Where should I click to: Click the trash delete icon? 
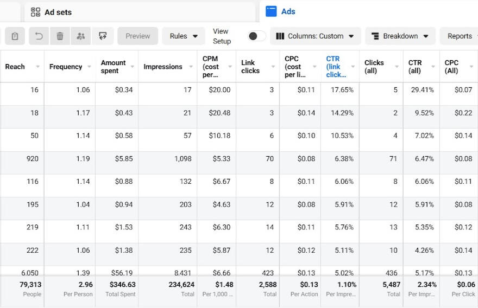pyautogui.click(x=60, y=36)
